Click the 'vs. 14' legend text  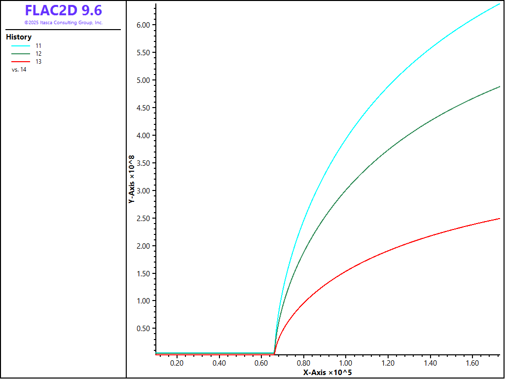pos(19,70)
